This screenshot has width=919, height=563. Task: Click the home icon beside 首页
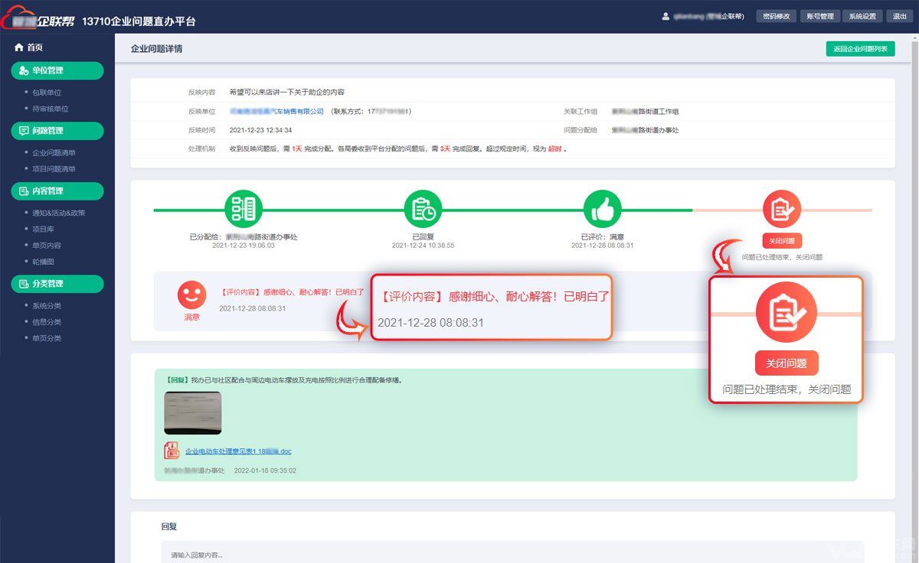click(19, 47)
